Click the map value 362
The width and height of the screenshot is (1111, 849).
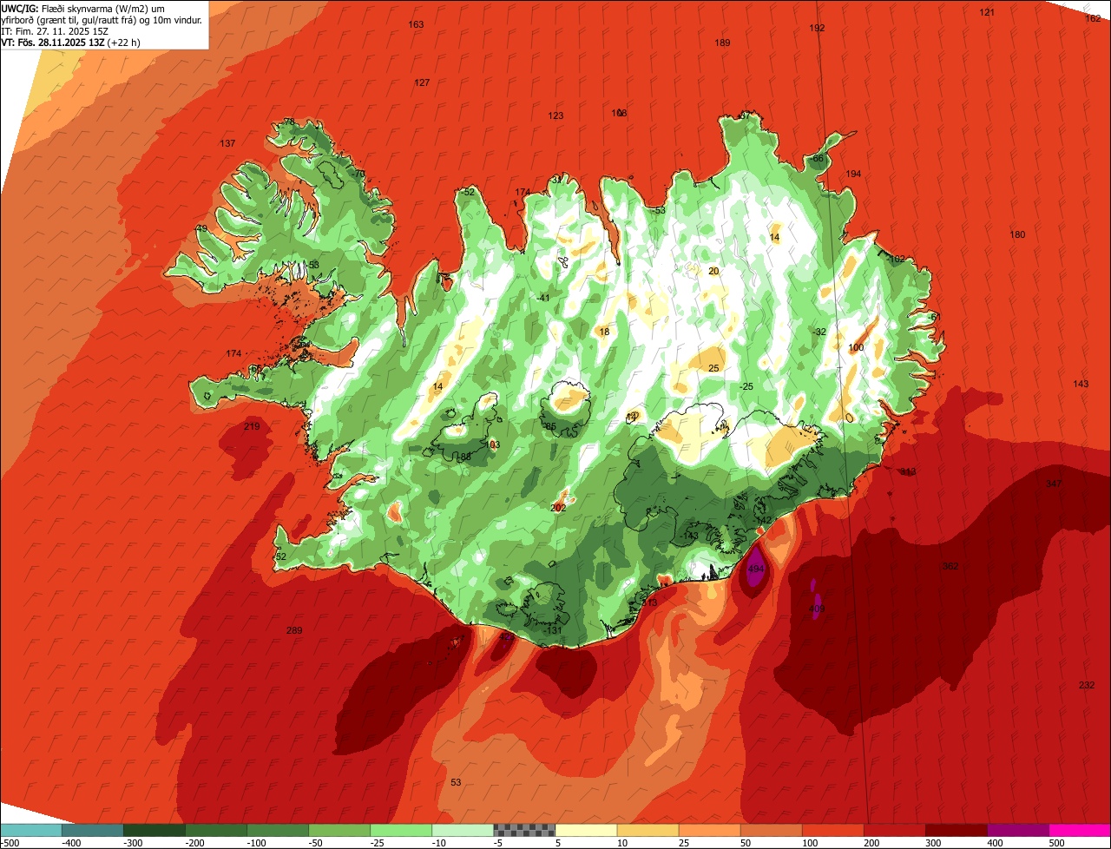coord(950,566)
